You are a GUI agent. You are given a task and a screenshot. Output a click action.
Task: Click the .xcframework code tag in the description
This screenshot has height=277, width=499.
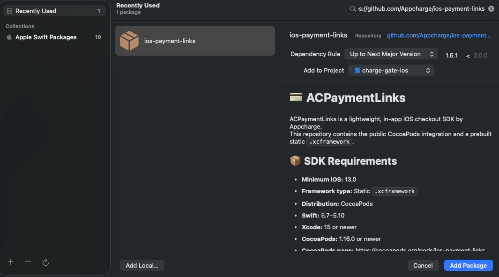[x=329, y=142]
